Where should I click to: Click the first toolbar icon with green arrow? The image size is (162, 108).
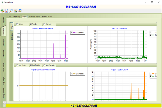[x=2, y=11]
